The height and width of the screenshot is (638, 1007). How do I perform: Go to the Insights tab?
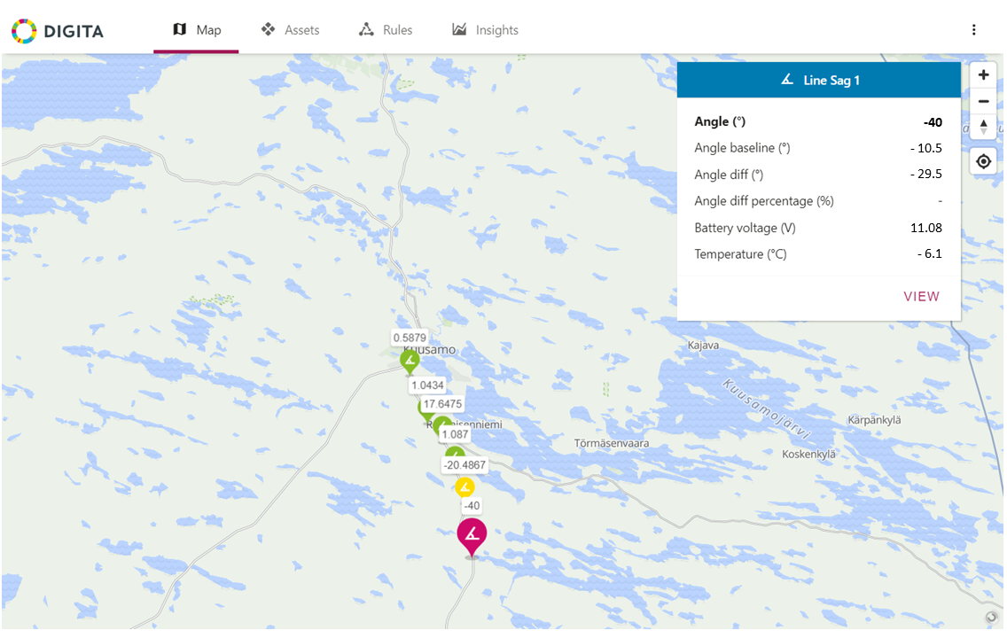click(485, 29)
